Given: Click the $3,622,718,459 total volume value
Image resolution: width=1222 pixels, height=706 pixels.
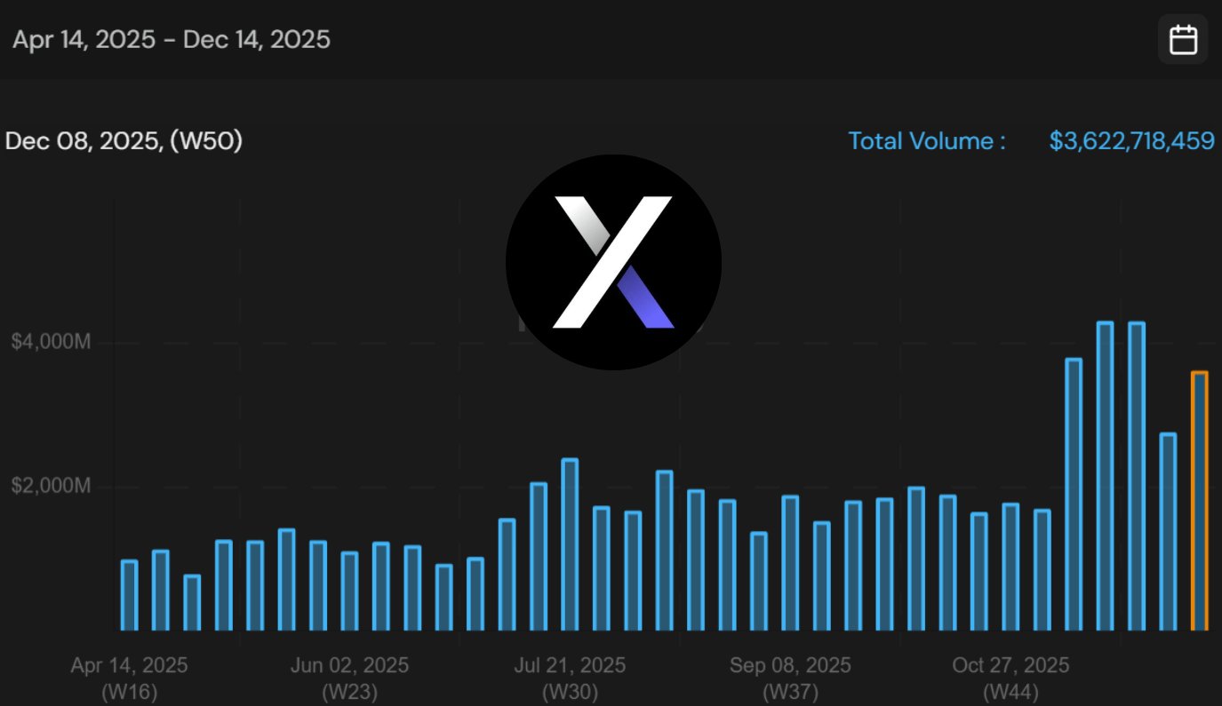Looking at the screenshot, I should [x=1131, y=140].
